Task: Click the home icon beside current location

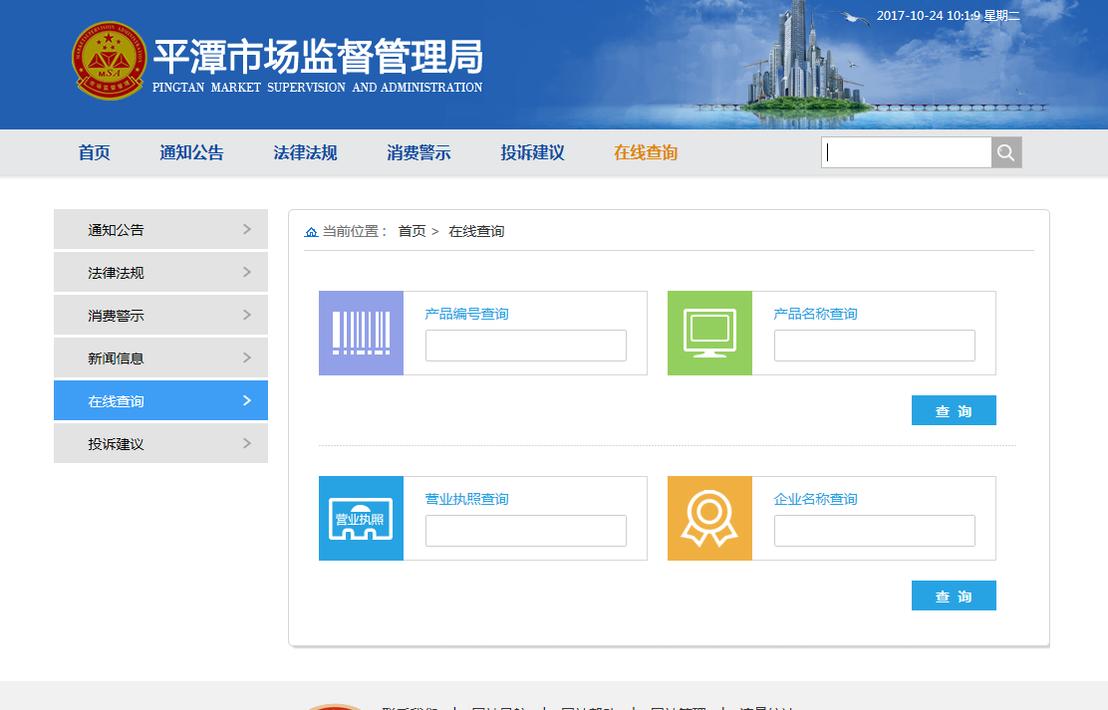Action: coord(311,232)
